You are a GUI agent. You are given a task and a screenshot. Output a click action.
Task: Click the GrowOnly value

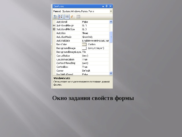click(87, 37)
